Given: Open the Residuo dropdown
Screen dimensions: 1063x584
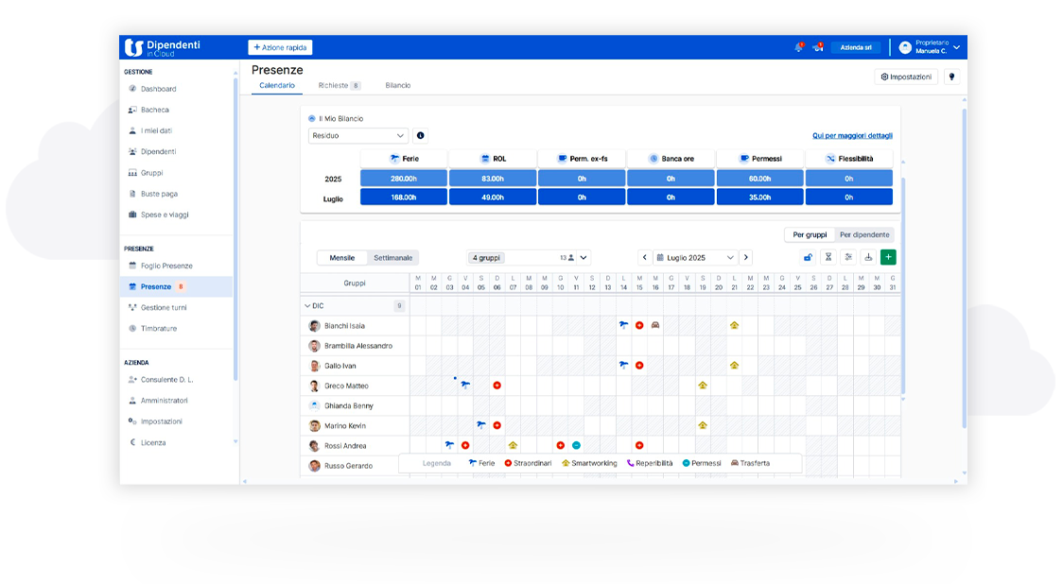Looking at the screenshot, I should pyautogui.click(x=358, y=135).
